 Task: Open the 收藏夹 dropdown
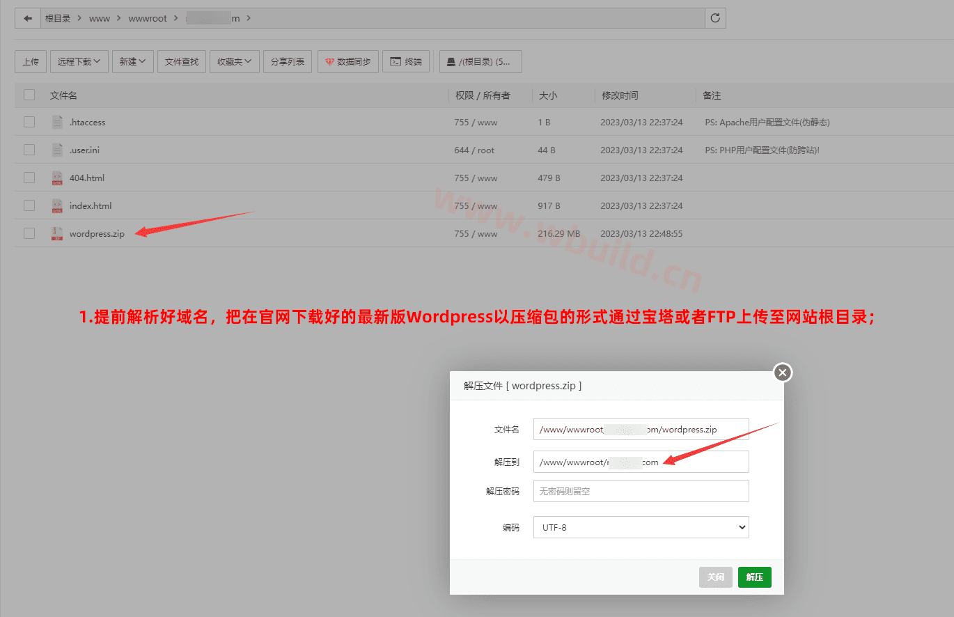coord(235,61)
